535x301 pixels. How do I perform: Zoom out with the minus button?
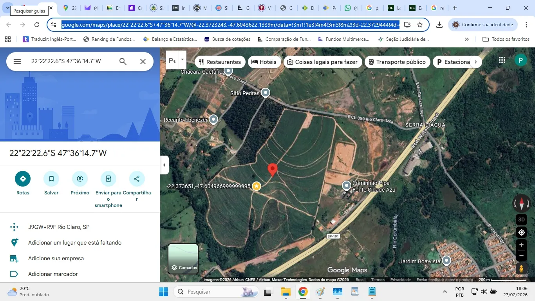521,256
